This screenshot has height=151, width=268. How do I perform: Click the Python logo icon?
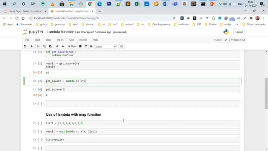[x=226, y=32]
